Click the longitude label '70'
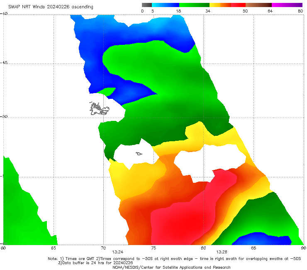Viewport: 307px width, 270px height. click(103, 248)
